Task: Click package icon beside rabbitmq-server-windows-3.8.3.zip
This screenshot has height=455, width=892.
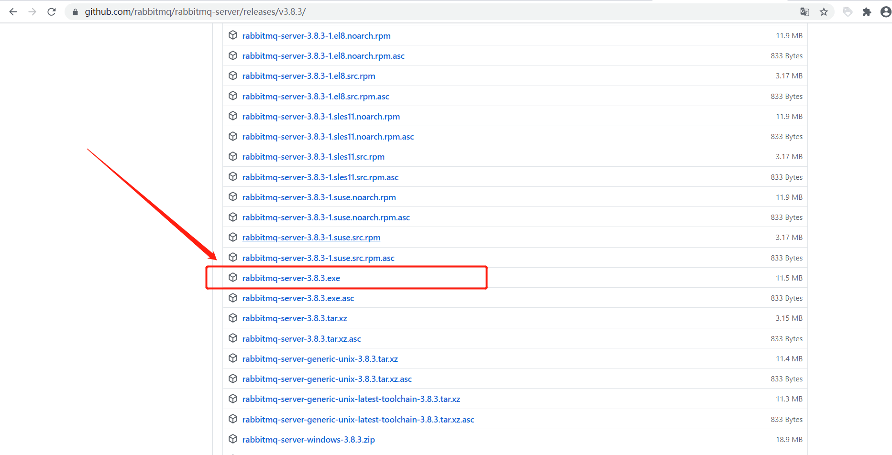Action: pyautogui.click(x=233, y=439)
